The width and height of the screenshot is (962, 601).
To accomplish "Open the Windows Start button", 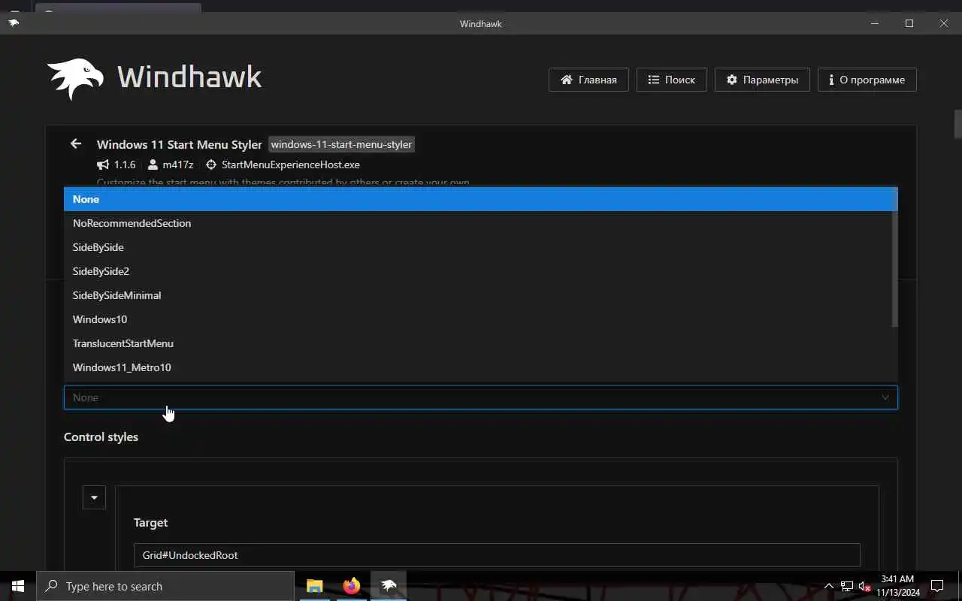I will tap(18, 586).
